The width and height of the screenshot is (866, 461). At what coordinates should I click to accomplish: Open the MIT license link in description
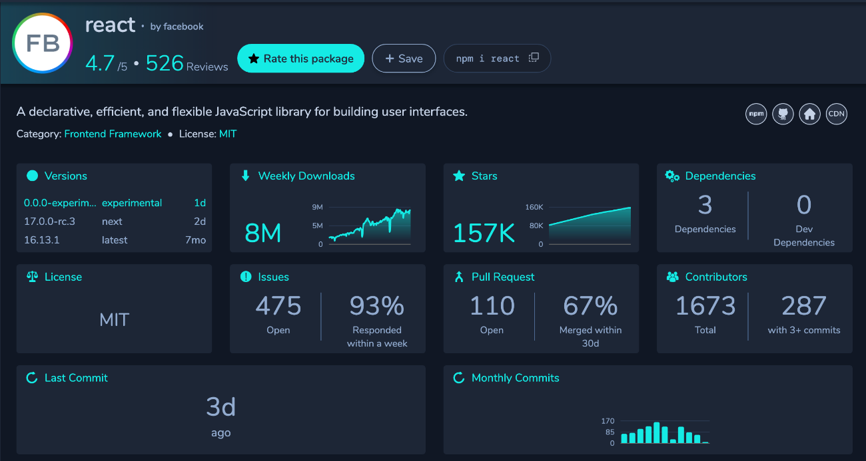[x=228, y=134]
